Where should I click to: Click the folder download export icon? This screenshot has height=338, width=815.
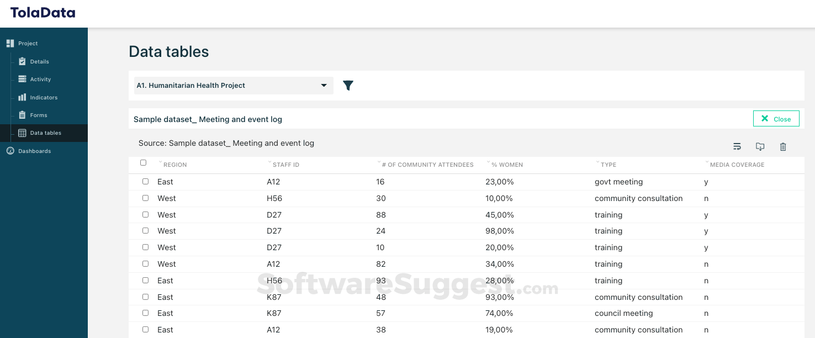coord(760,146)
